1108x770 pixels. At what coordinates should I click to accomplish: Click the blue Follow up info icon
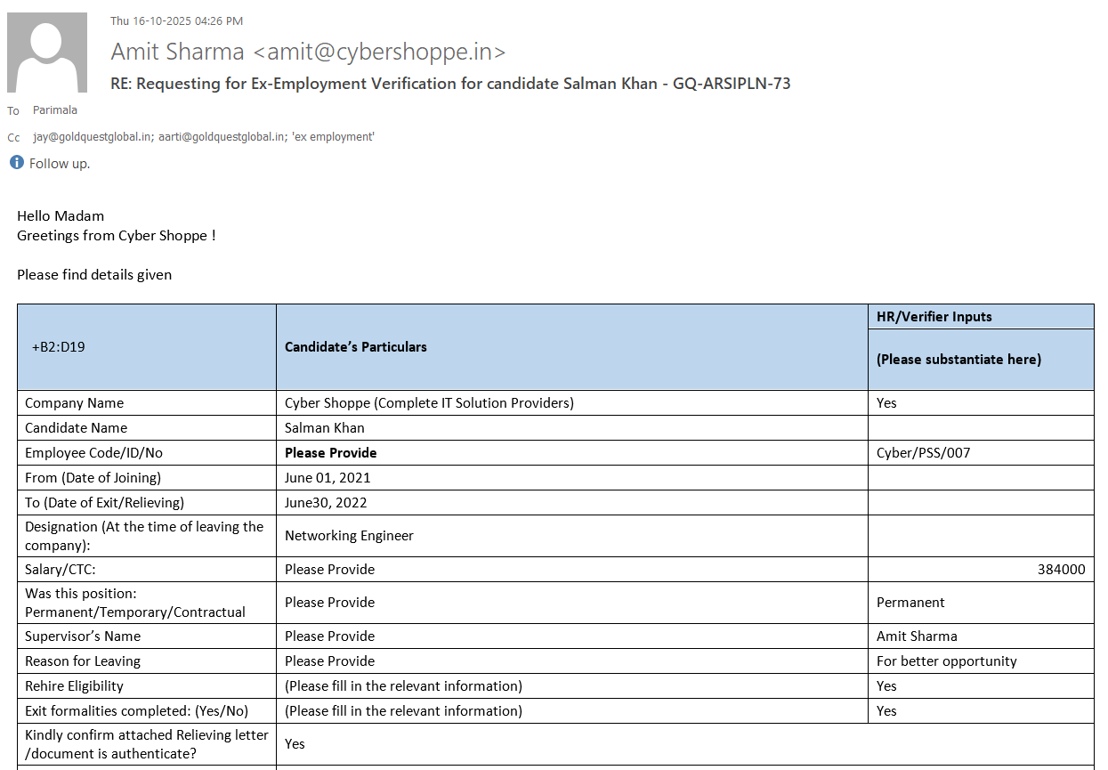(16, 163)
